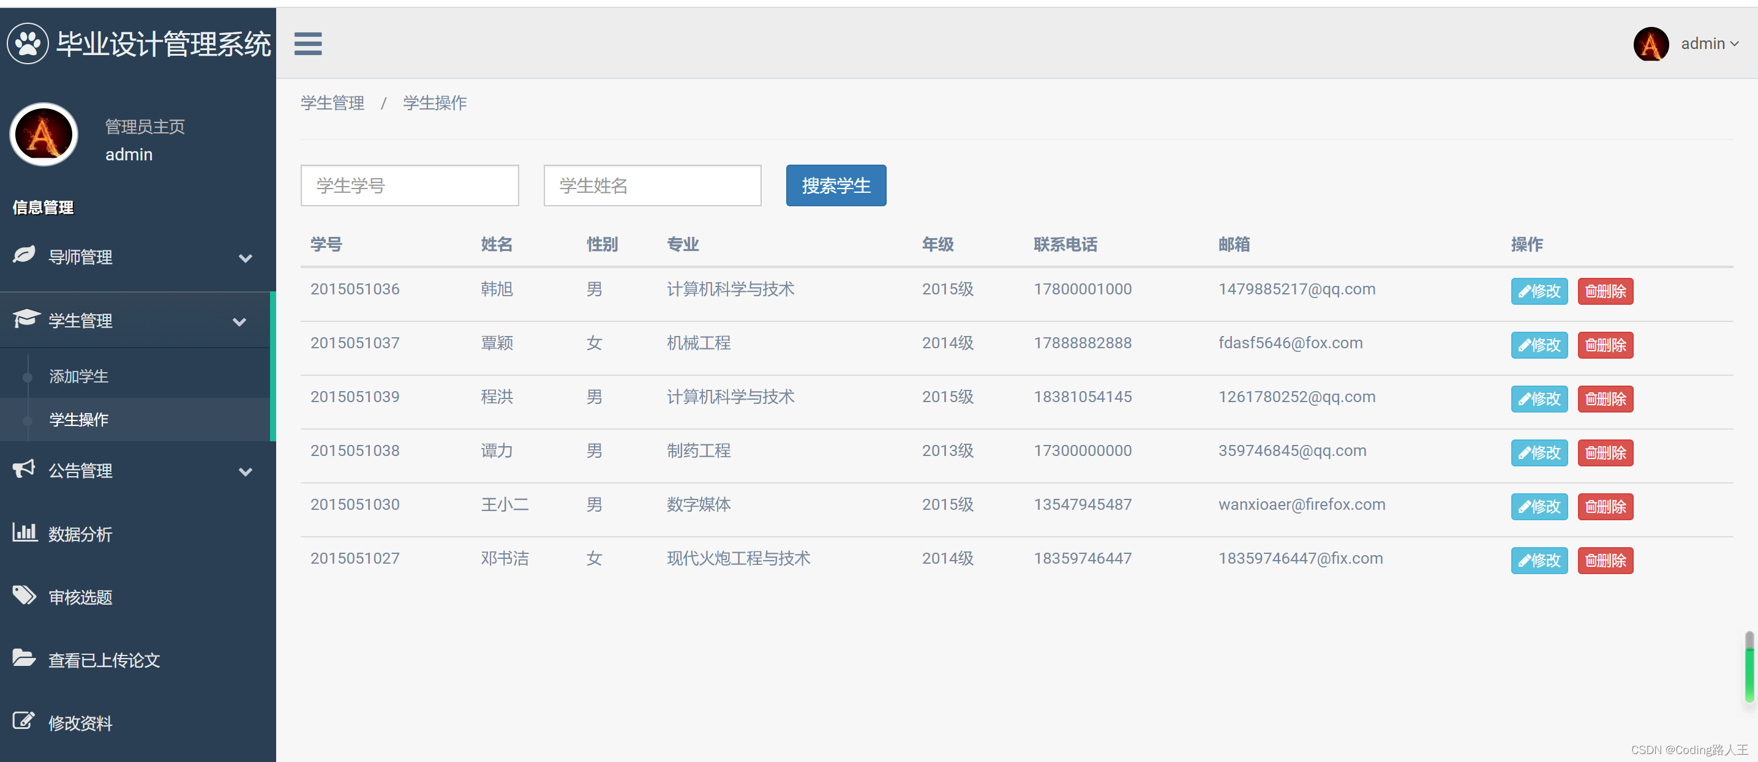Click the admin avatar in top-right corner

pyautogui.click(x=1650, y=43)
